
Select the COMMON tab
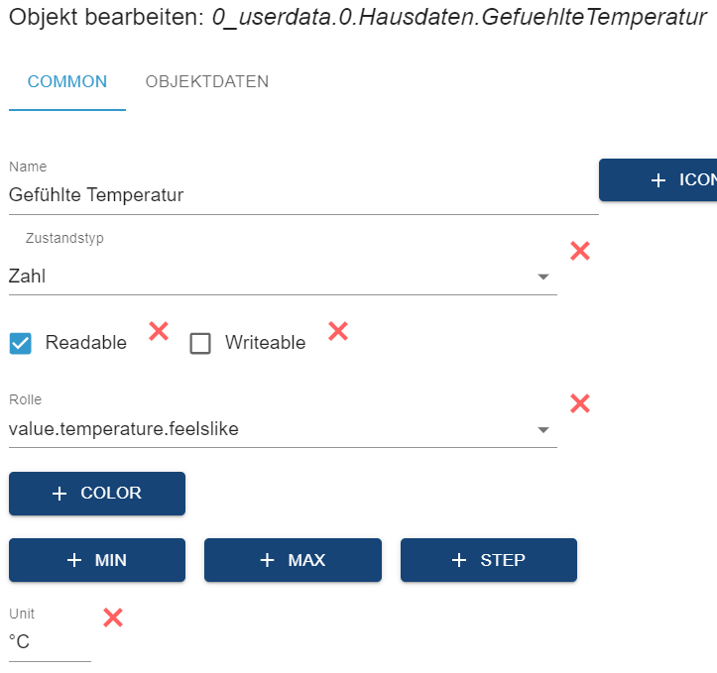point(66,81)
